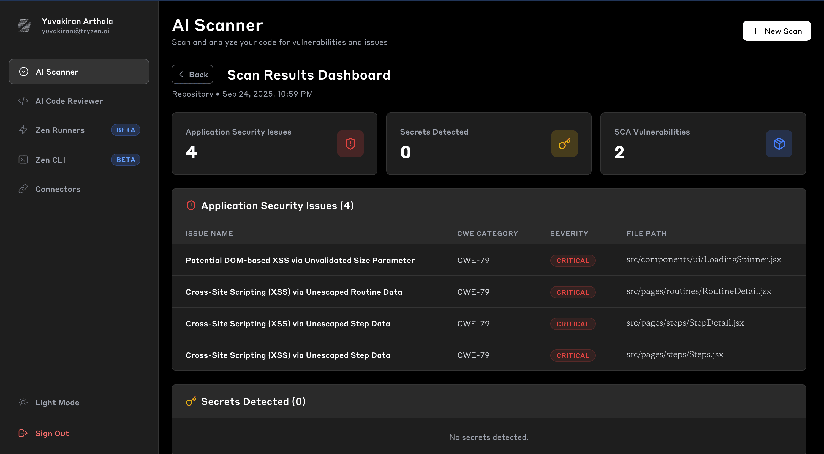Open the XSS via Unescaped Routine Data row

(x=294, y=292)
